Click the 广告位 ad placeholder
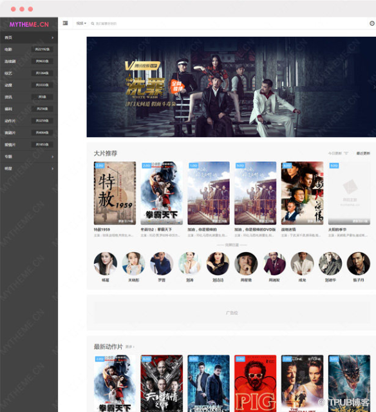 232,313
